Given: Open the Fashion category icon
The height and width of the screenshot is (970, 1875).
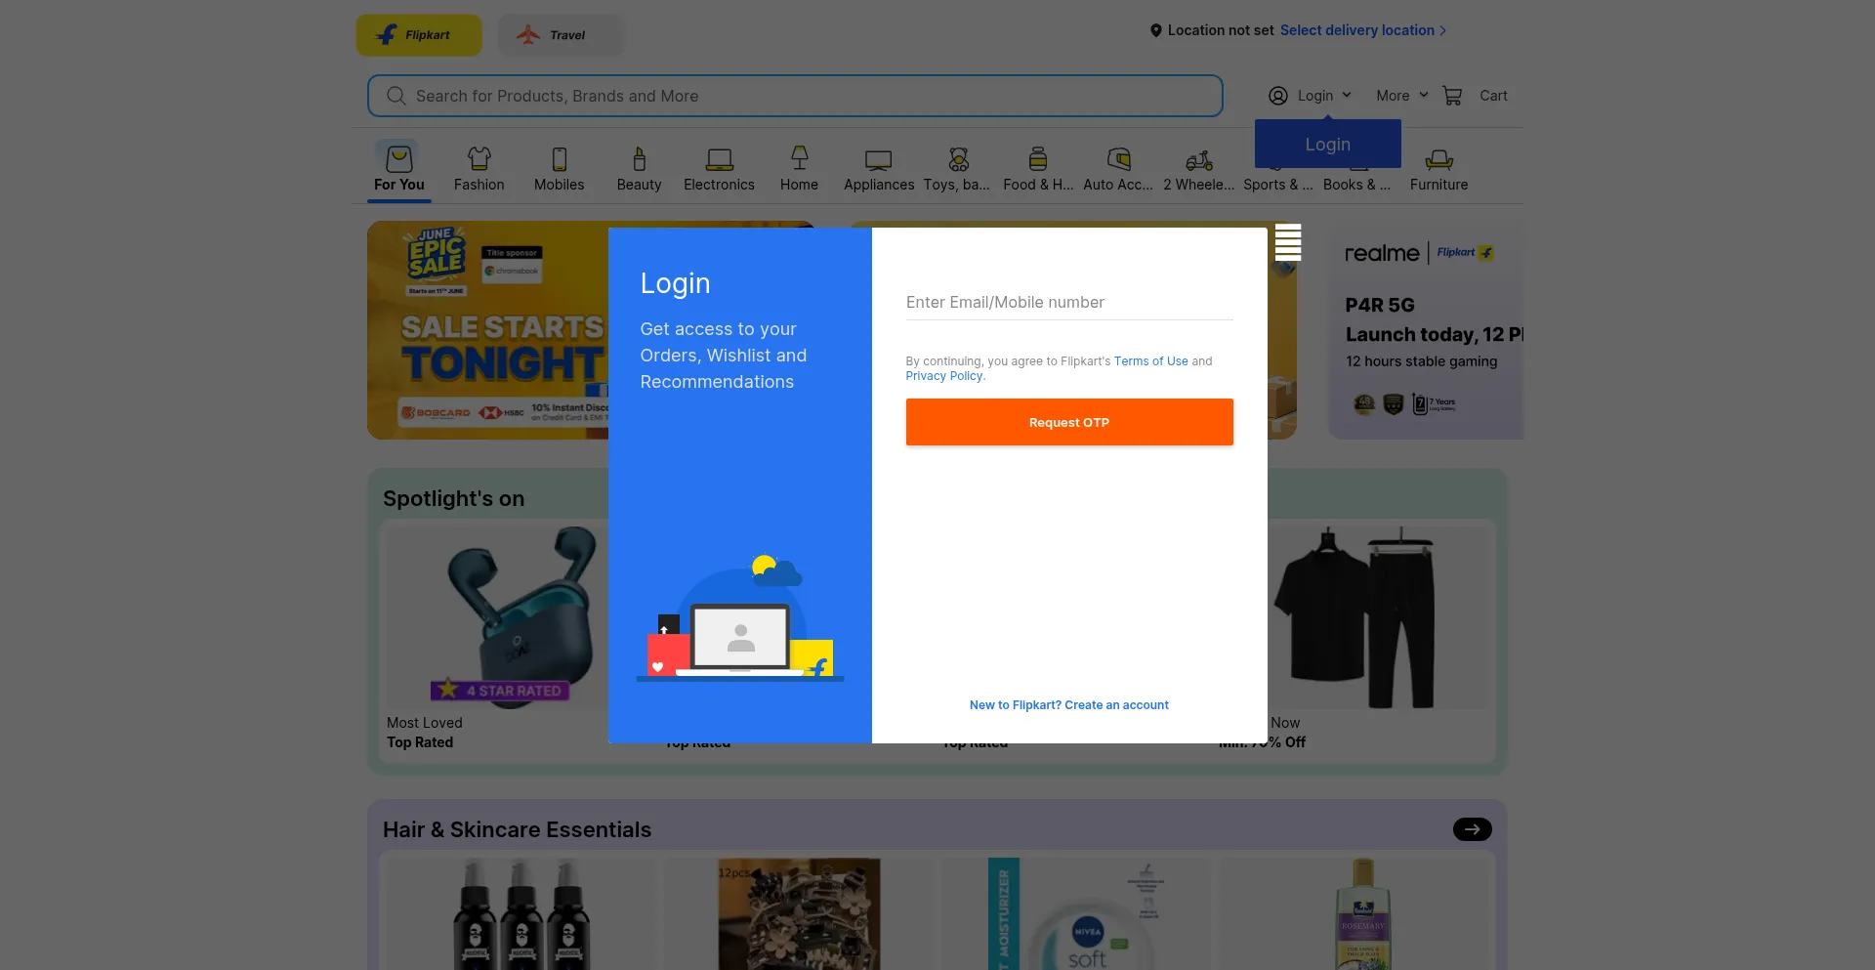Looking at the screenshot, I should (x=479, y=158).
